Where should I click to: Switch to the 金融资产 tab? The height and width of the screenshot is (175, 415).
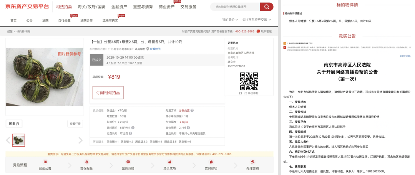click(x=119, y=7)
